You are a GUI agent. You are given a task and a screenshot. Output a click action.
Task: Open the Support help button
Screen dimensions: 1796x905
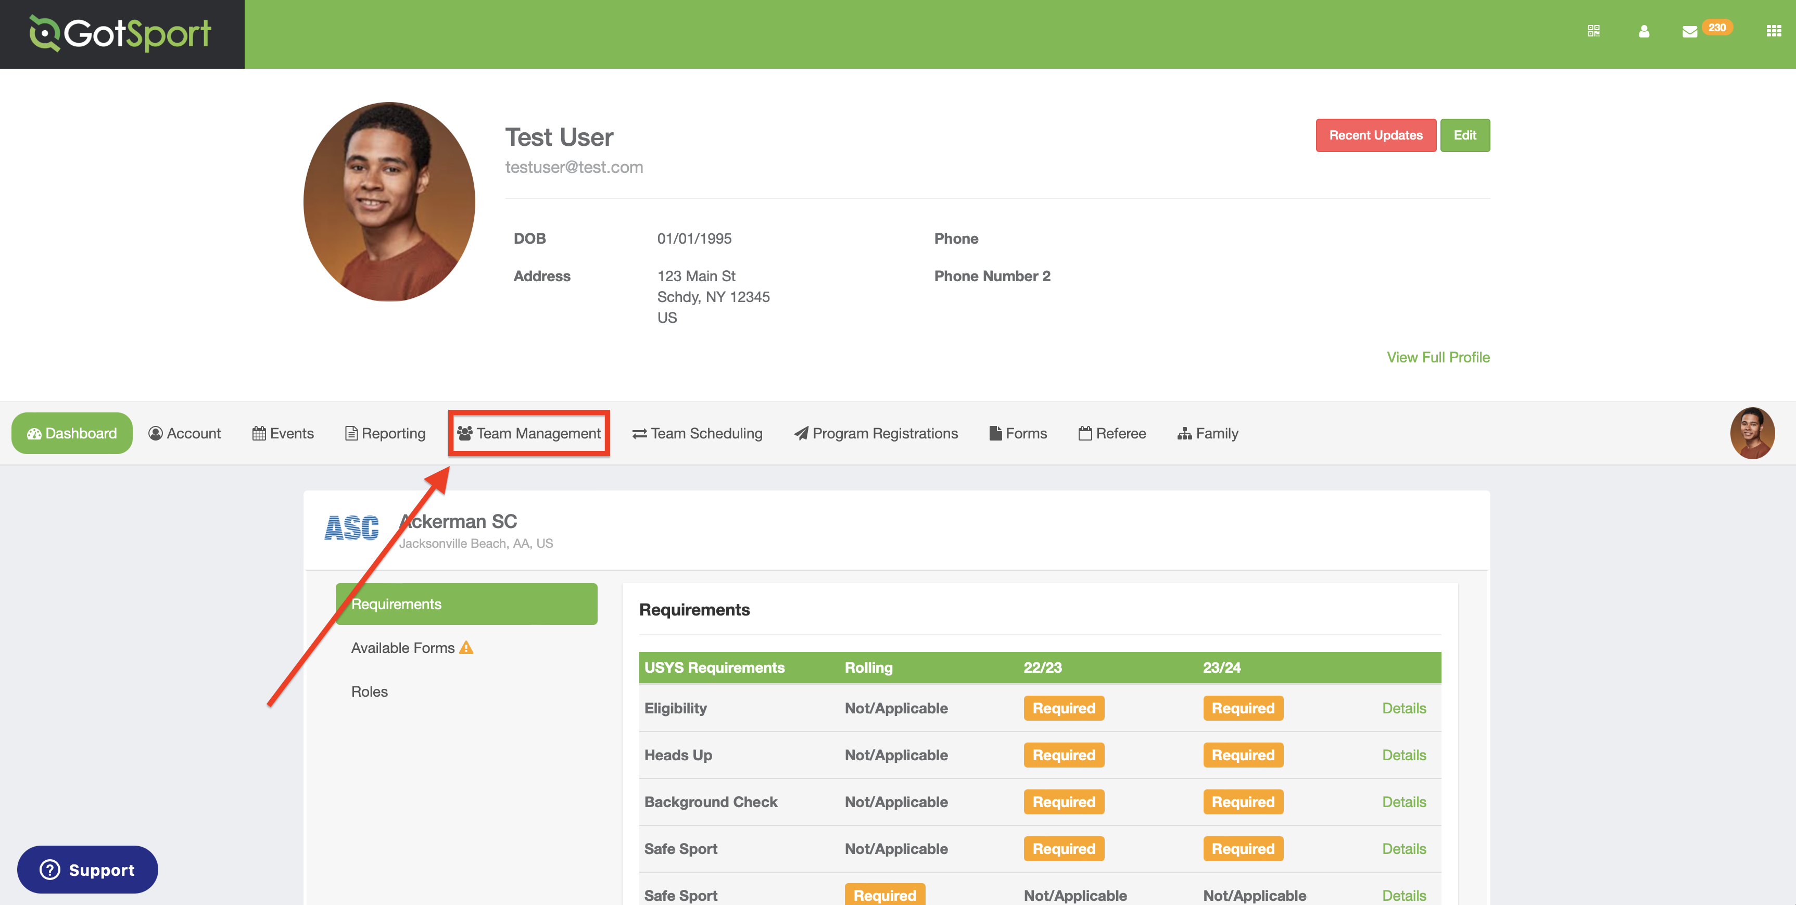pos(88,870)
